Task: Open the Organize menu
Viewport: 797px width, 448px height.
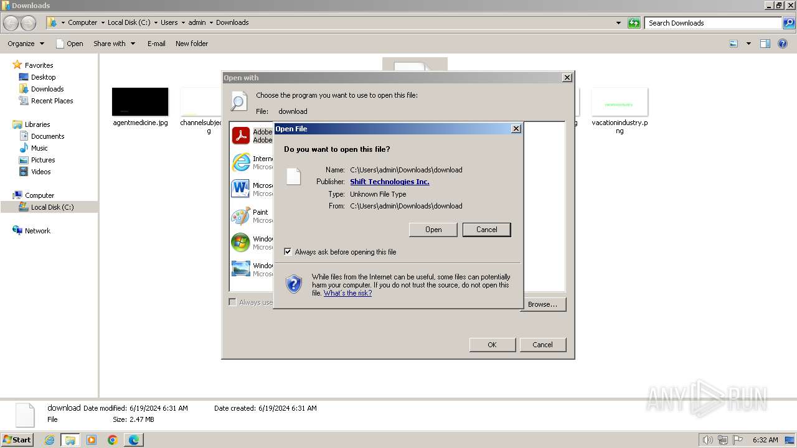Action: coord(26,44)
